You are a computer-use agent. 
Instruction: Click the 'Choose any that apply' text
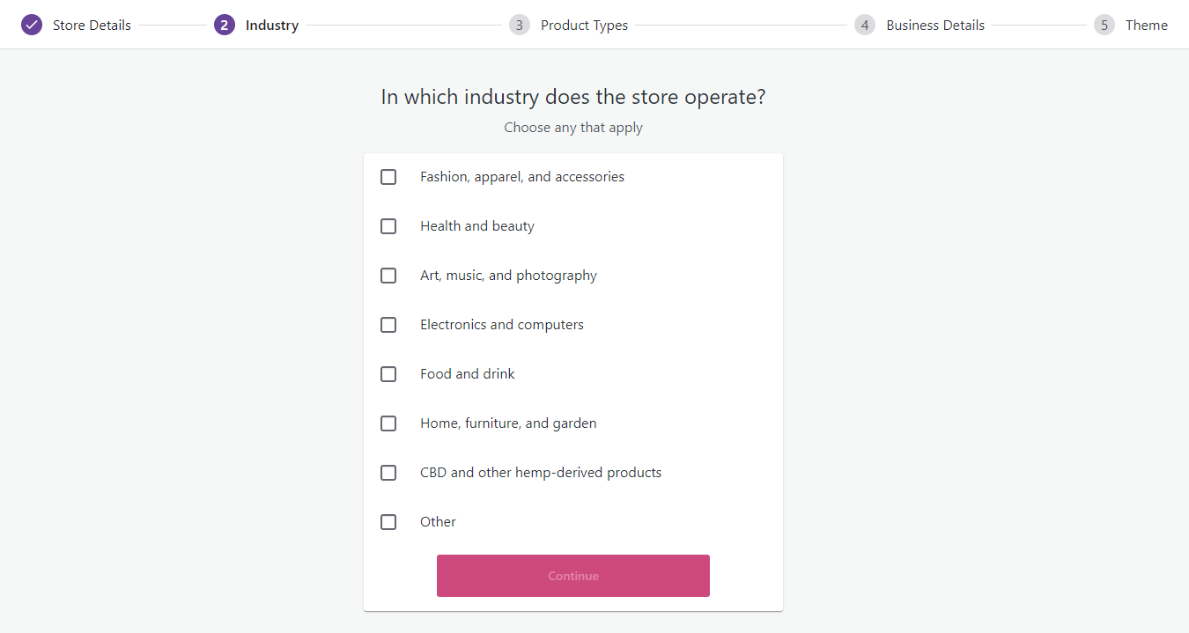573,128
